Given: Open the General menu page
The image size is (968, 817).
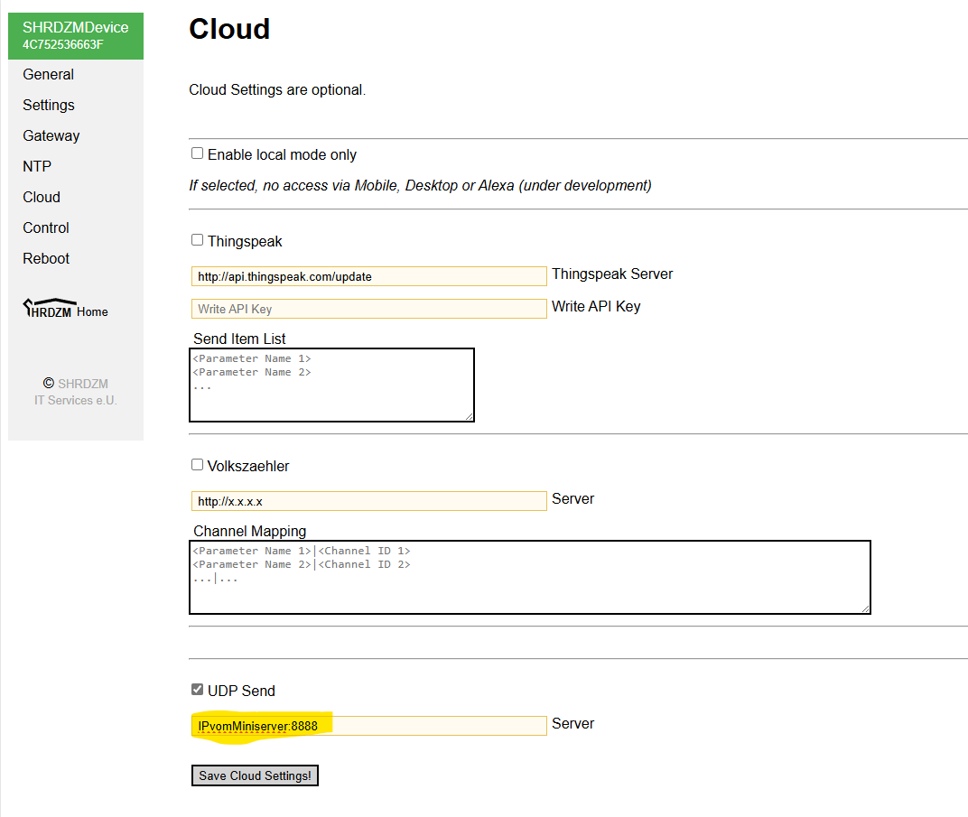Looking at the screenshot, I should [48, 75].
